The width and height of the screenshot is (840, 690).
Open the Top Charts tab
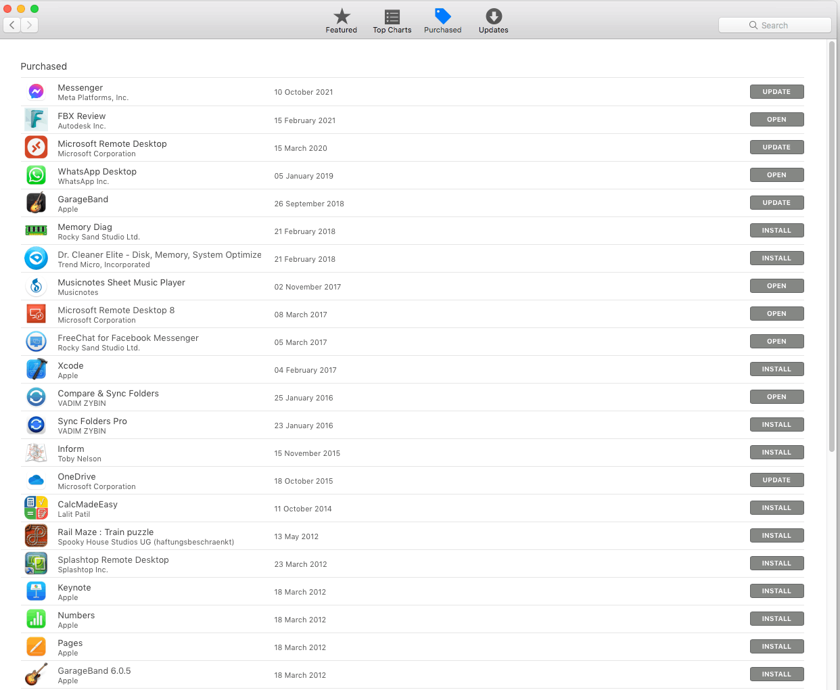pyautogui.click(x=392, y=20)
